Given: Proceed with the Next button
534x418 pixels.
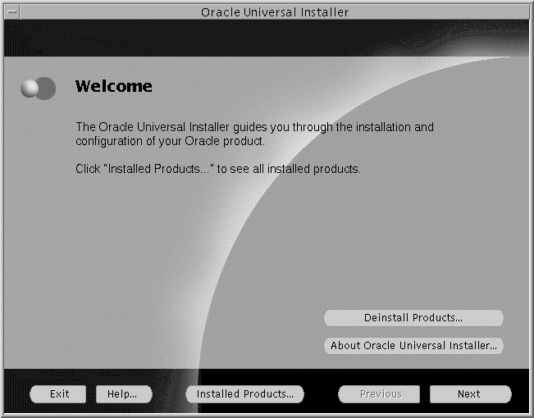Looking at the screenshot, I should pos(470,394).
